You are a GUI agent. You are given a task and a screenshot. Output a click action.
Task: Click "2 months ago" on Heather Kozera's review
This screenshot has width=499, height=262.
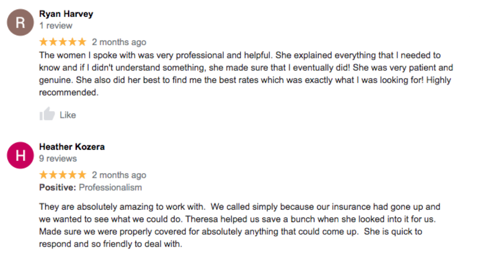coord(119,175)
